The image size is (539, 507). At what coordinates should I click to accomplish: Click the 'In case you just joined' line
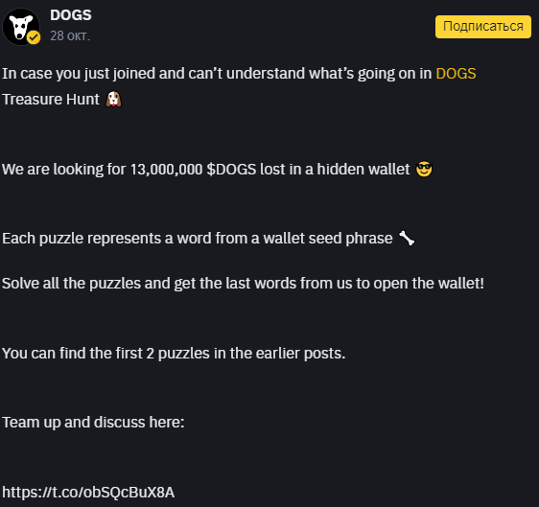[239, 74]
